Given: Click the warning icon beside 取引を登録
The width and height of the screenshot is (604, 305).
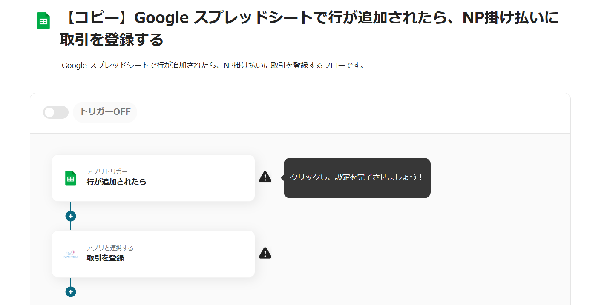Looking at the screenshot, I should (265, 253).
